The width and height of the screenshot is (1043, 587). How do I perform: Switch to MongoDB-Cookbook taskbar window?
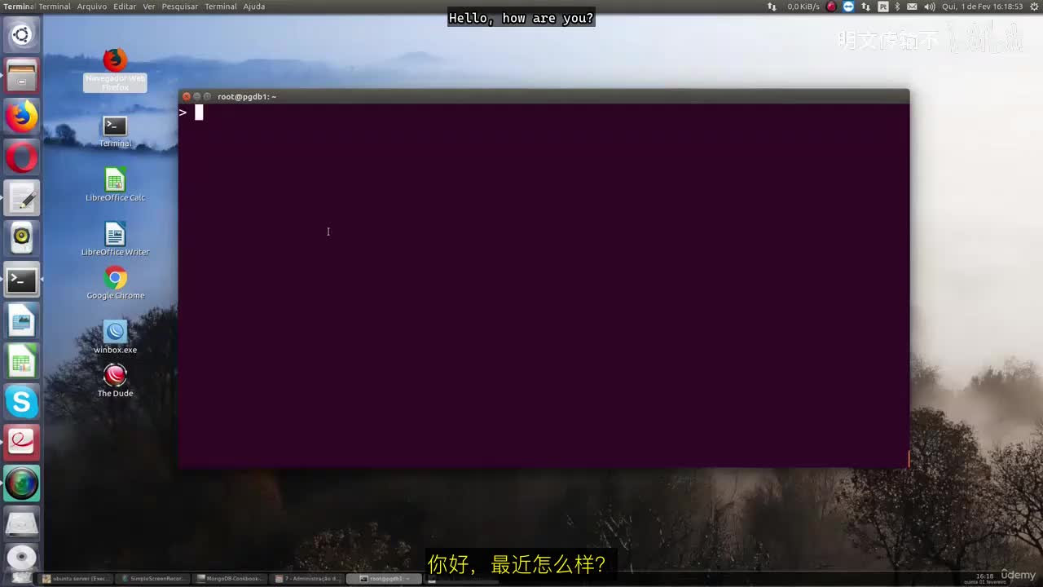click(231, 579)
